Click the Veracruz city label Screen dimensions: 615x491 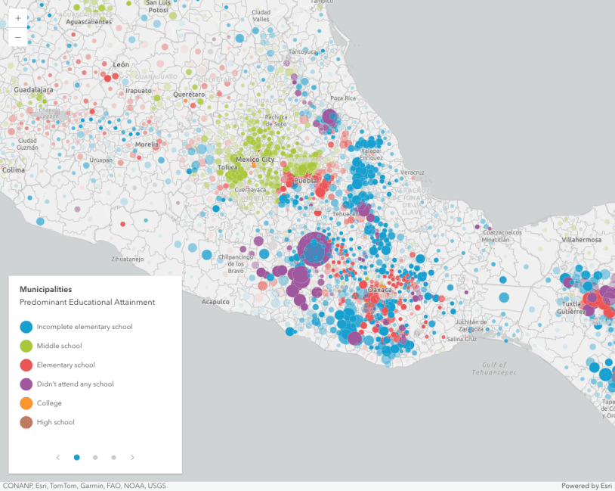(413, 172)
